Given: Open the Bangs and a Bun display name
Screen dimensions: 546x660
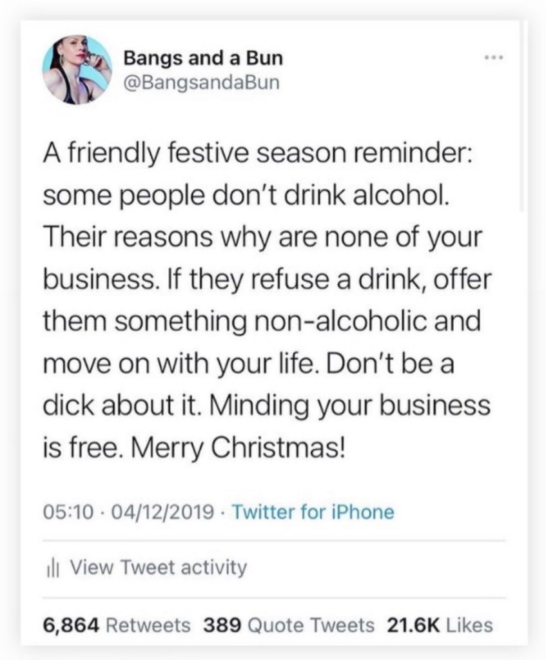Looking at the screenshot, I should pyautogui.click(x=203, y=59).
